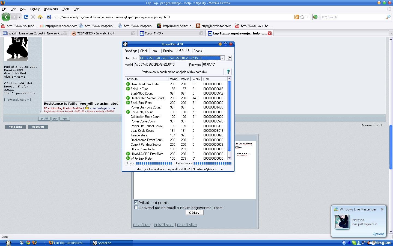Viewport: 393px width, 246px height.
Task: Click the SpeedFan refresh hard disk icon
Action: pos(229,58)
